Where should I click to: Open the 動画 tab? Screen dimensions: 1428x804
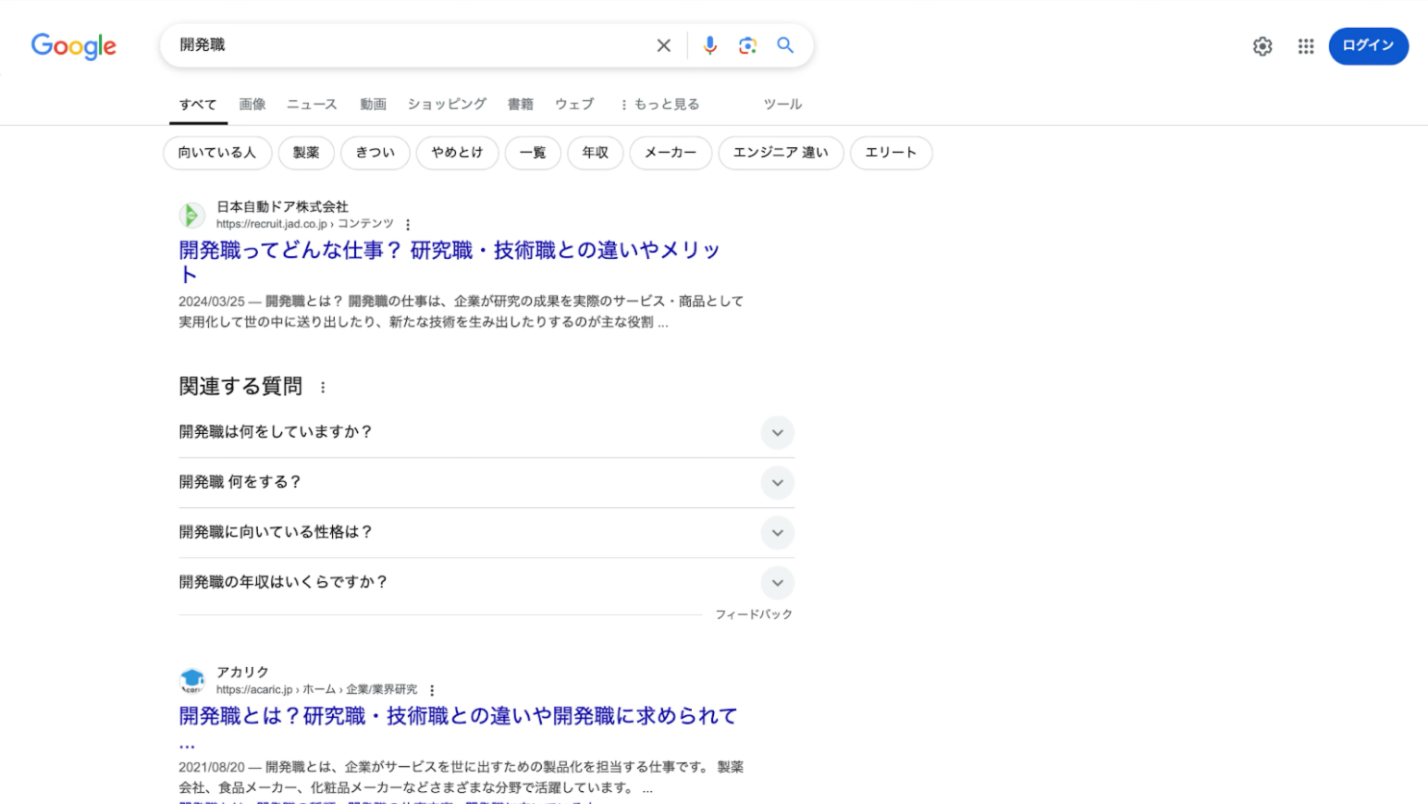(373, 105)
